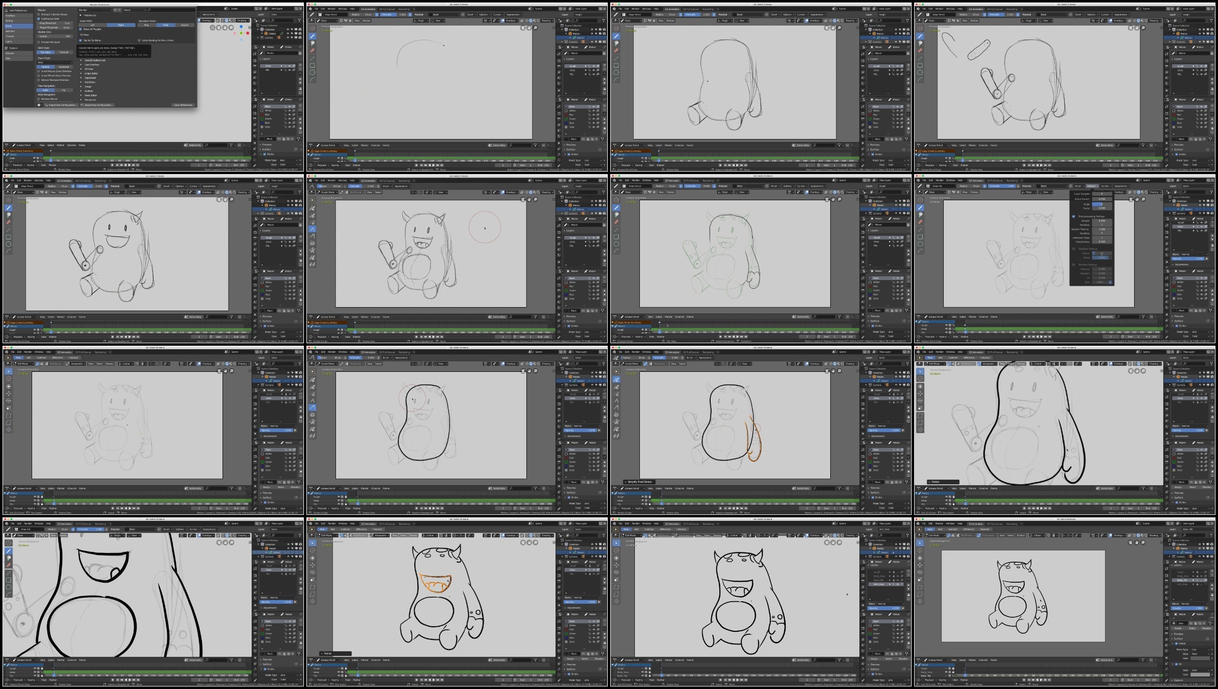Click the Radius pressure icon in the Options popover frame
The image size is (1218, 689).
(984, 186)
